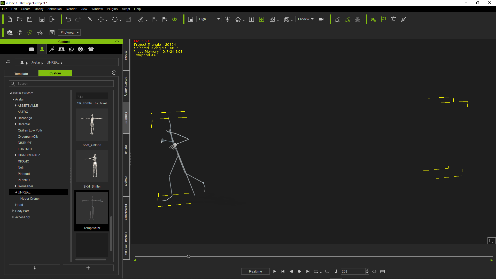Expand the Bazoonga folder
Viewport: 496px width, 279px height.
point(16,118)
